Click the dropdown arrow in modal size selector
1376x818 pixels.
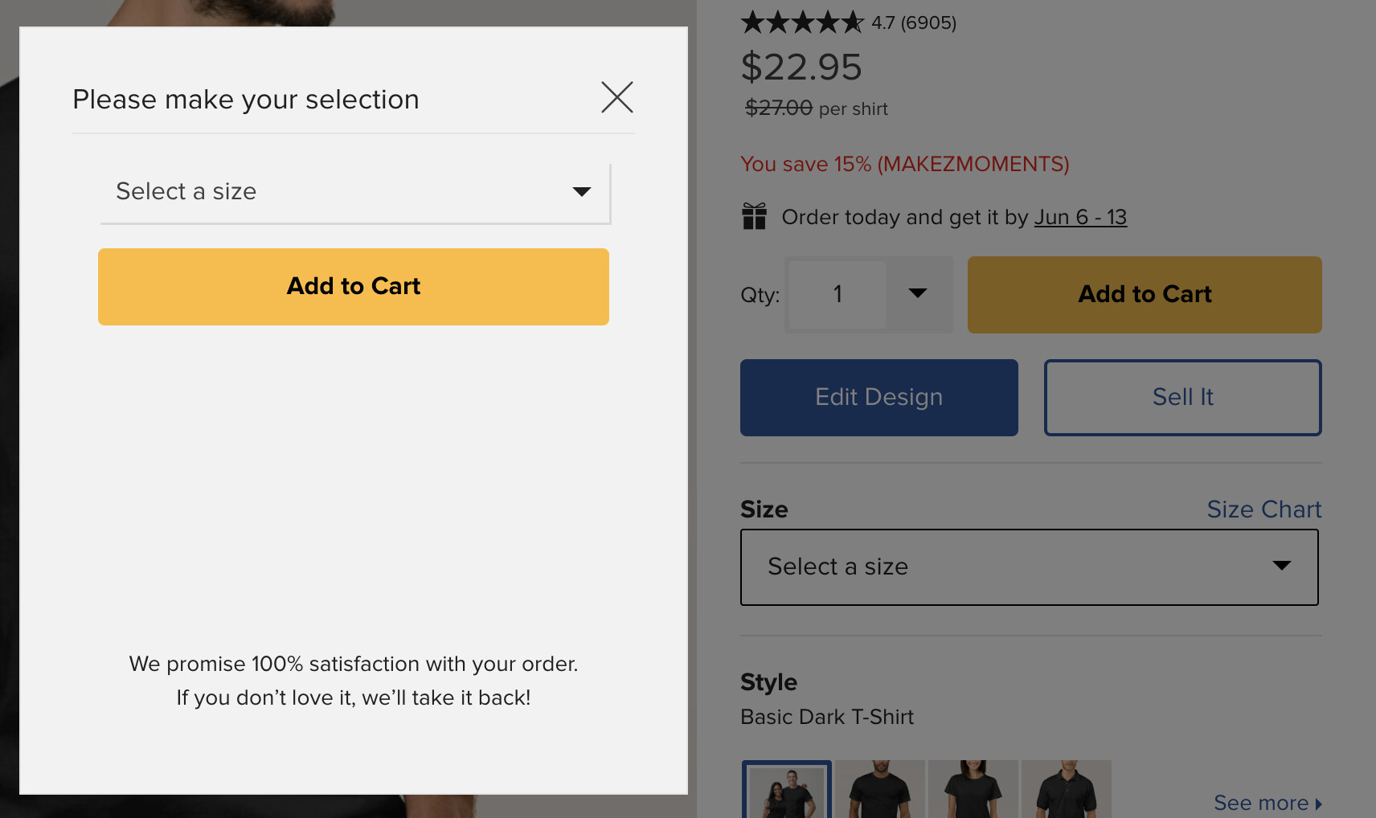point(582,191)
